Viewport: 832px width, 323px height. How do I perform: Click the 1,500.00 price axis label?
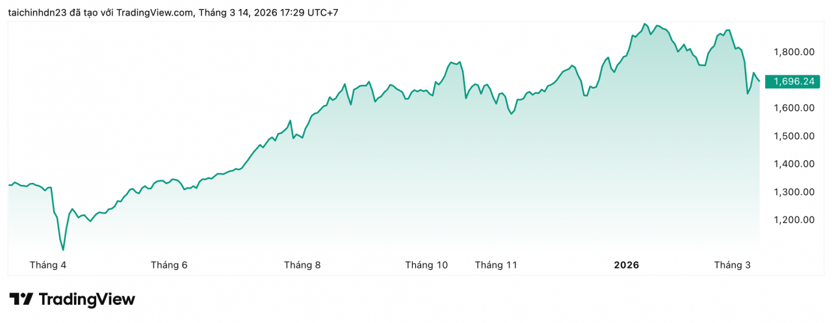click(x=794, y=136)
